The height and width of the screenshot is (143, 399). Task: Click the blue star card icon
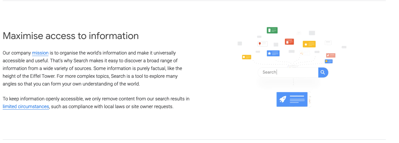click(x=273, y=53)
